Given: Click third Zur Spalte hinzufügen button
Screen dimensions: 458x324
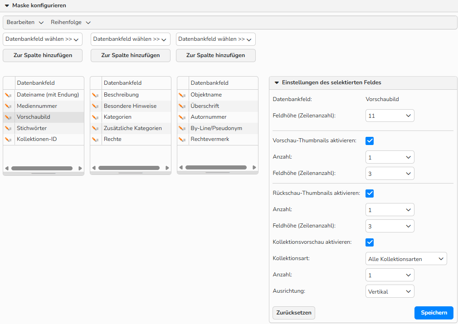Looking at the screenshot, I should pos(215,55).
